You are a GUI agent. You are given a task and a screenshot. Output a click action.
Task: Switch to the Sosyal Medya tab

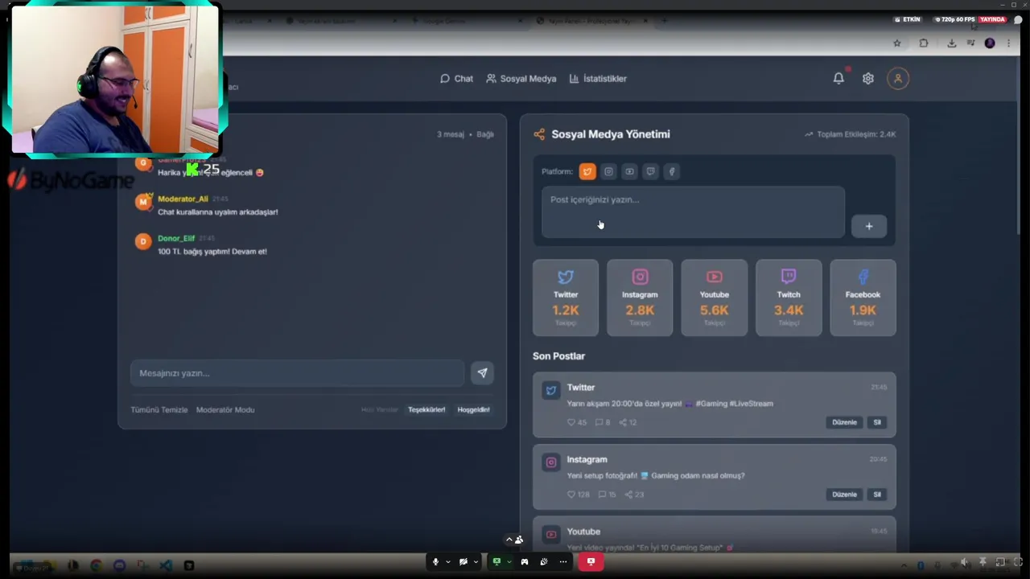521,79
